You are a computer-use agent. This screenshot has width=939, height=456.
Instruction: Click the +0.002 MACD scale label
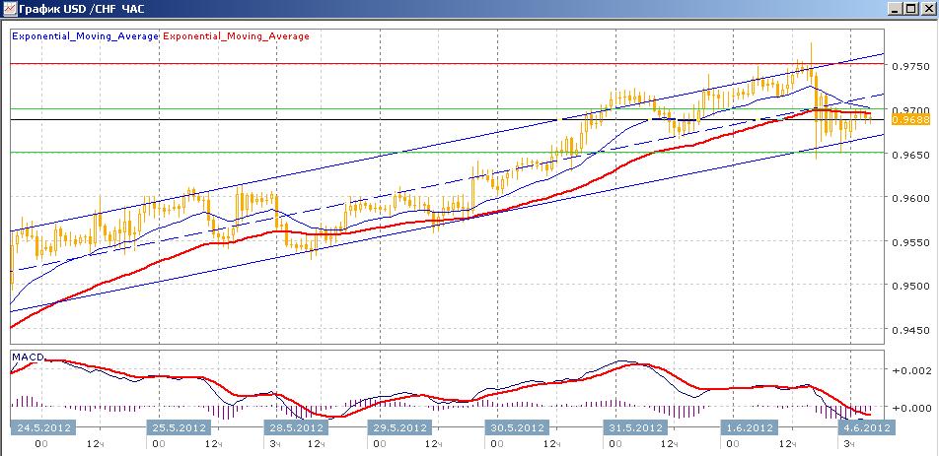click(x=911, y=370)
